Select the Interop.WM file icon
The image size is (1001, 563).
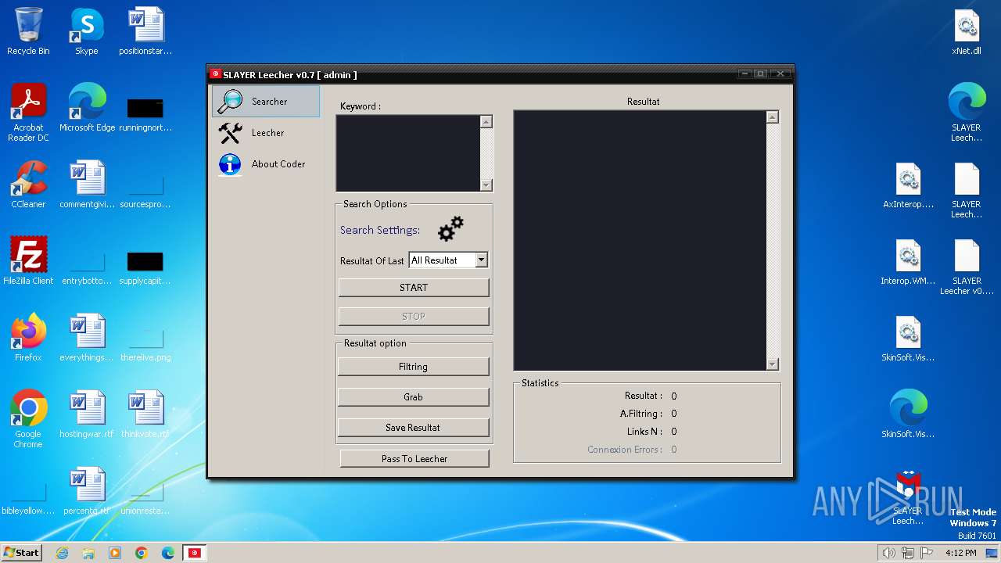pyautogui.click(x=908, y=261)
